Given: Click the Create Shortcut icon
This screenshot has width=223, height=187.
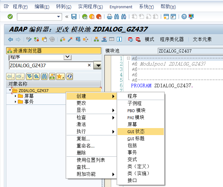Looking at the screenshot, I should (173, 17).
